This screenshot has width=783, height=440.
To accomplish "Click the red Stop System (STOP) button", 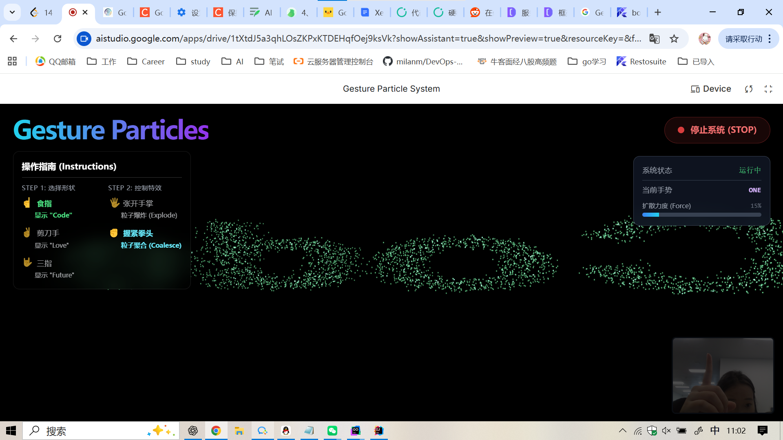I will 717,130.
